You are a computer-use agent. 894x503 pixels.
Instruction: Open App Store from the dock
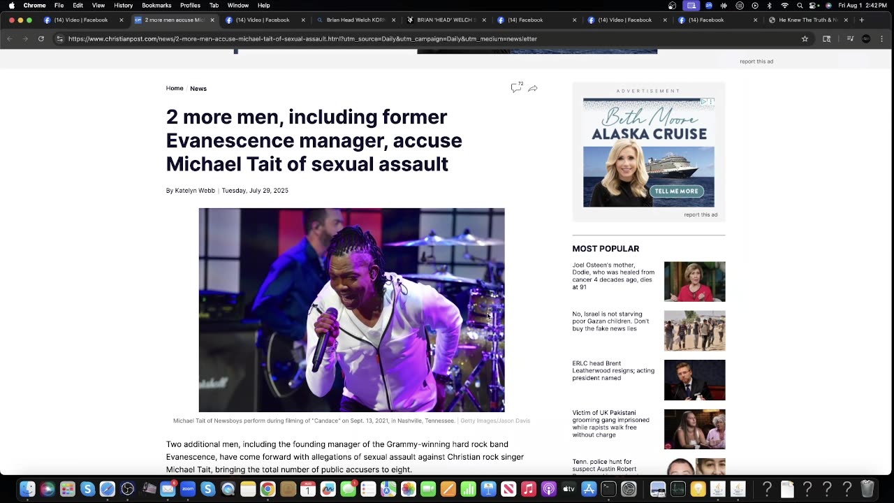(589, 489)
